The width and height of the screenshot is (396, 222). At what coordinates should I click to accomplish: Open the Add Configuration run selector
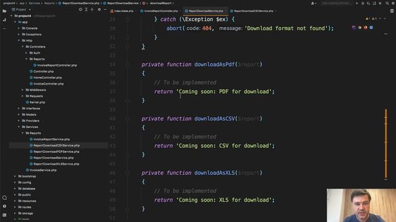pyautogui.click(x=336, y=3)
